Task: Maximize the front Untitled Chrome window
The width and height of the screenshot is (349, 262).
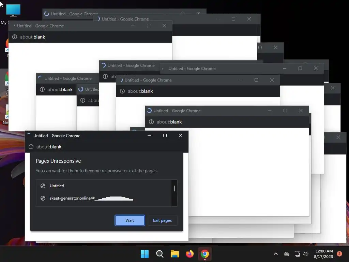Action: [x=165, y=135]
